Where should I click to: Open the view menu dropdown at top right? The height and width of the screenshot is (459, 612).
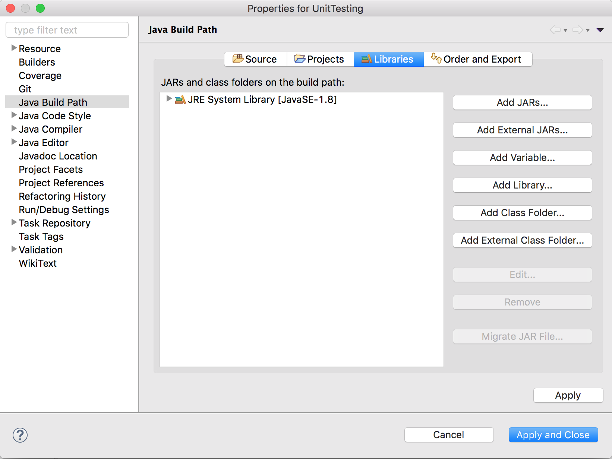pyautogui.click(x=600, y=30)
